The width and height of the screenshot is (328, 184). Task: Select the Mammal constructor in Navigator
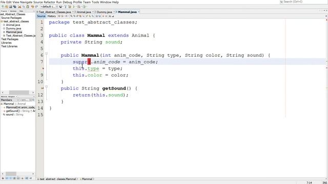click(x=20, y=107)
